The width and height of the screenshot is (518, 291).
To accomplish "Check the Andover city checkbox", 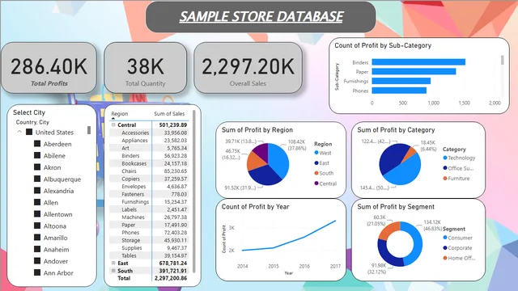I will pos(37,260).
